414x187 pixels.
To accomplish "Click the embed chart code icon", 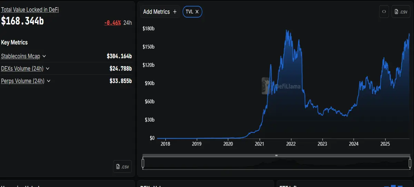I will 384,12.
